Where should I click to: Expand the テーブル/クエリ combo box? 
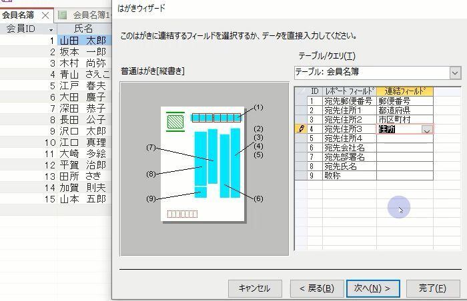pos(455,73)
